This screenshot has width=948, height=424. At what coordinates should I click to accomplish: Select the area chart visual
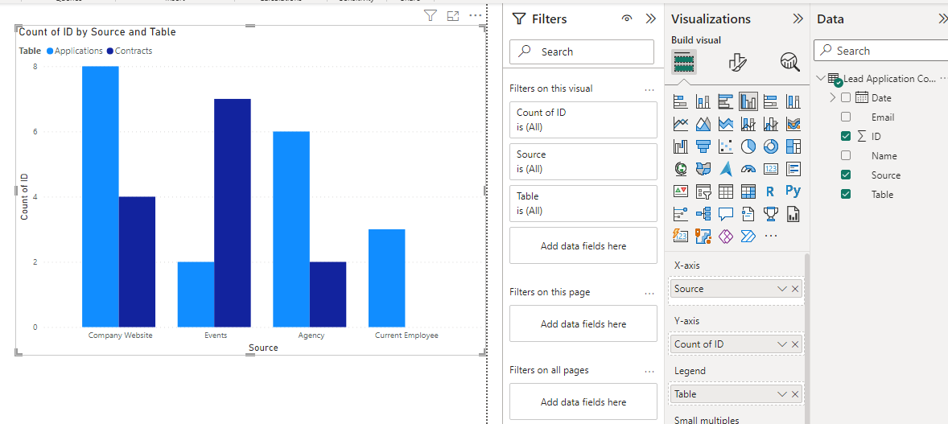coord(703,124)
